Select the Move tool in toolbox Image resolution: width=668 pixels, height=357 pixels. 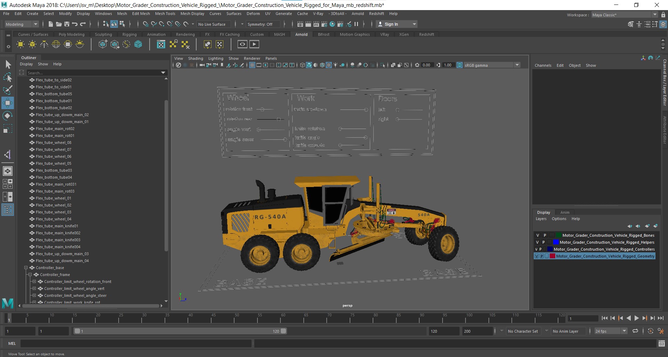click(8, 103)
